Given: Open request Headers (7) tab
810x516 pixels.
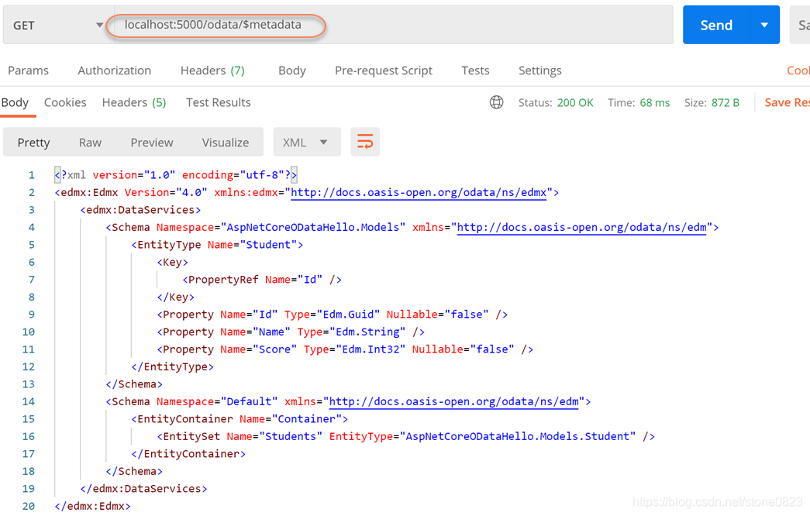Looking at the screenshot, I should coord(212,71).
